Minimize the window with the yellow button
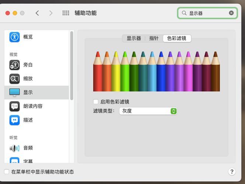The width and height of the screenshot is (245, 184). point(15,13)
